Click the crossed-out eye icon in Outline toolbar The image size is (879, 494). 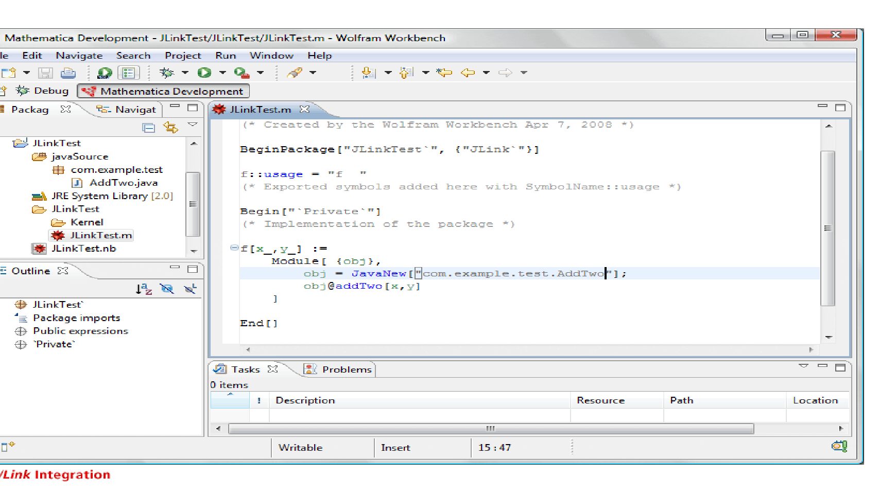tap(167, 289)
